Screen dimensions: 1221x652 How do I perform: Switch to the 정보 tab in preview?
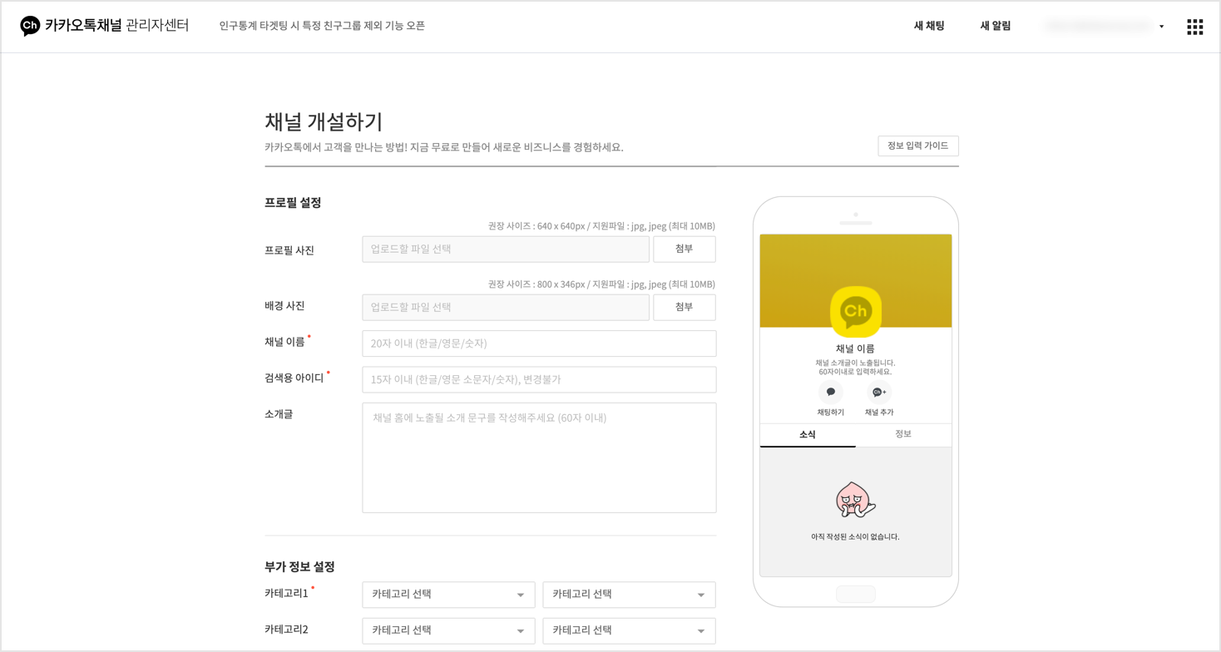coord(903,434)
